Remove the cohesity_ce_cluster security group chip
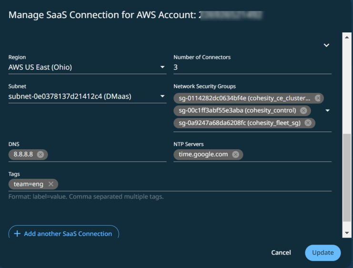 tap(317, 98)
